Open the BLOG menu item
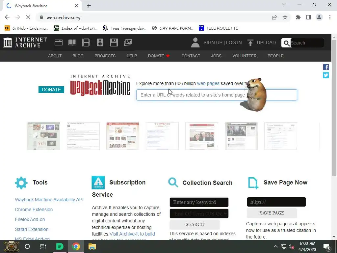Screen dimensions: 337x253 tap(78, 56)
